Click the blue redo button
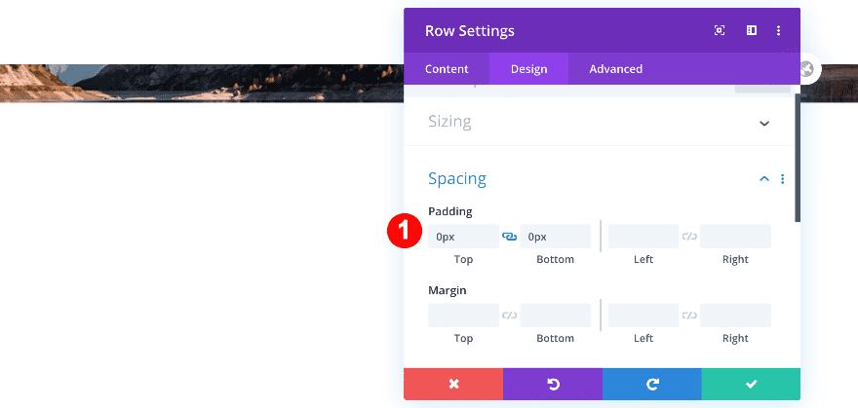Screen dimensions: 858x408 [651, 384]
